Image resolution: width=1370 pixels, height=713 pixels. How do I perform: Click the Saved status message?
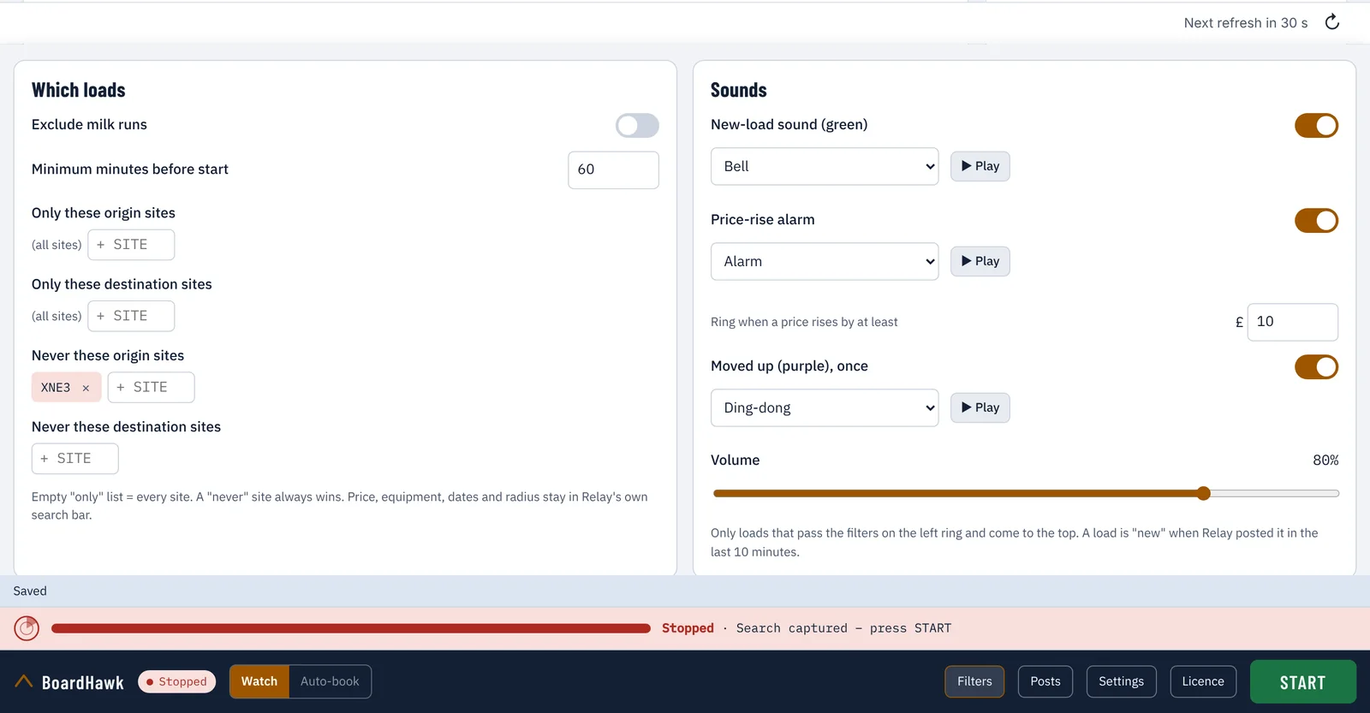tap(30, 591)
